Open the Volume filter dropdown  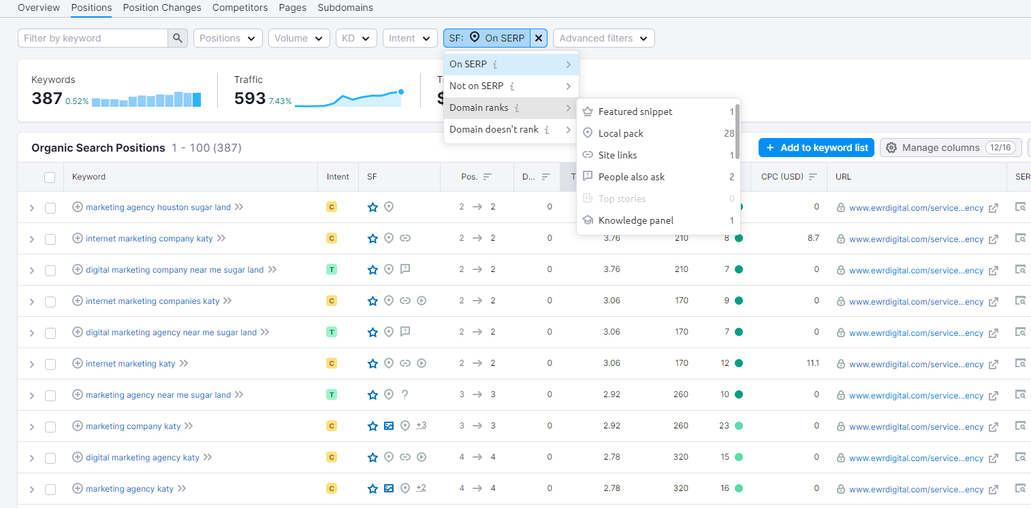(x=299, y=38)
